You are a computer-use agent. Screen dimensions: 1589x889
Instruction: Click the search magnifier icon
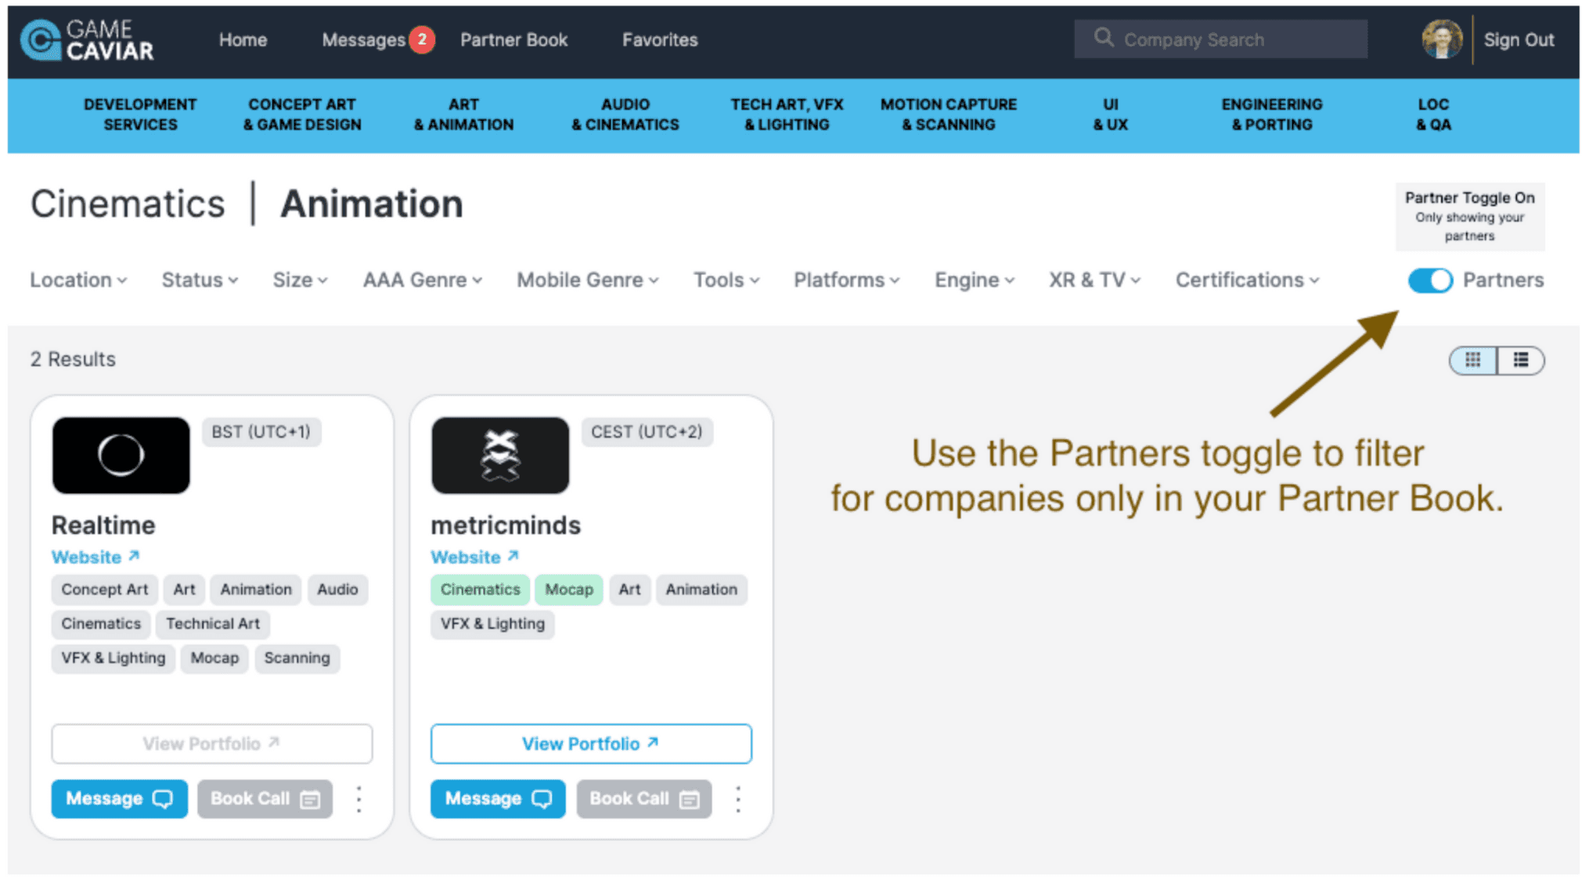(x=1103, y=38)
